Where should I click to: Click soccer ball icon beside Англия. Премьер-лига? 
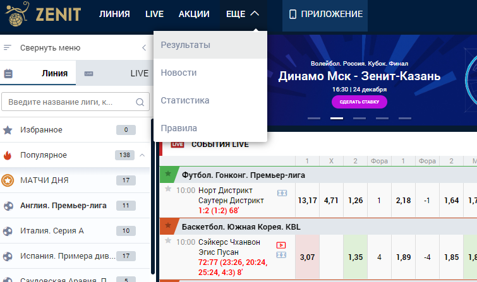[x=8, y=206]
